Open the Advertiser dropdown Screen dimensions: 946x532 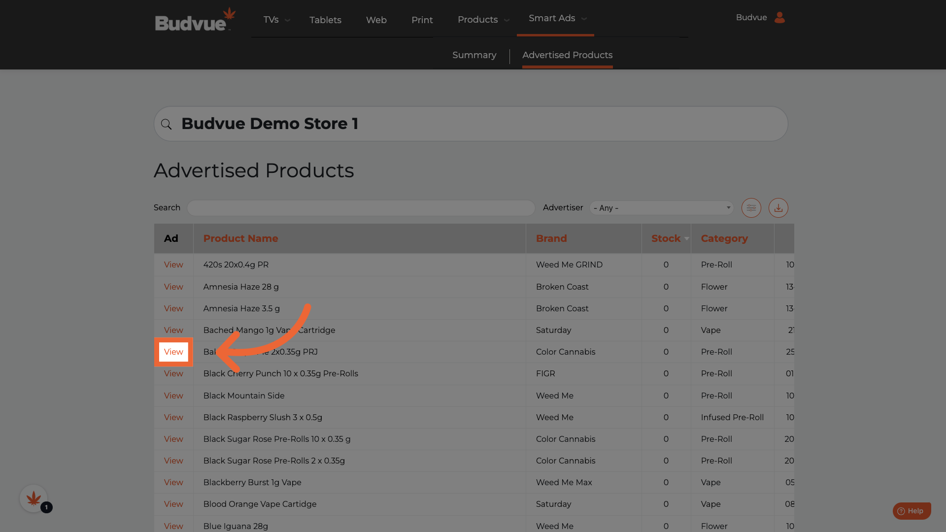[x=661, y=208]
